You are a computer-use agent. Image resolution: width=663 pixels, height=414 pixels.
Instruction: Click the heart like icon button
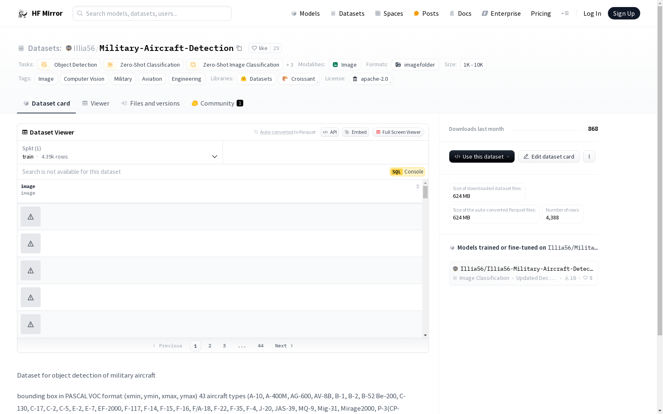[x=259, y=48]
